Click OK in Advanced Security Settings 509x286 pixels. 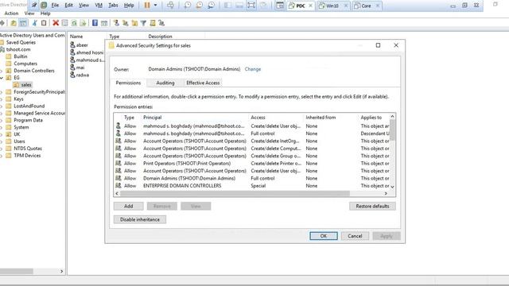(x=324, y=236)
